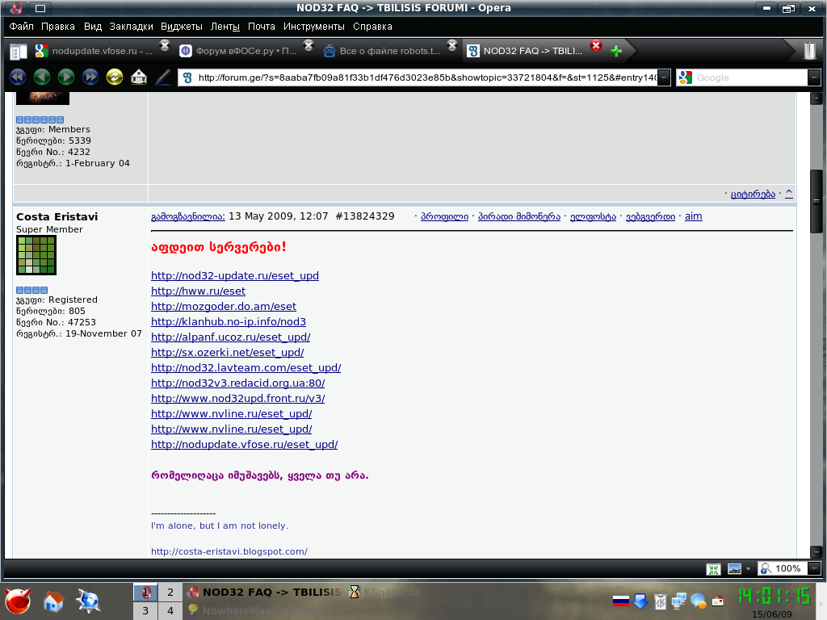Switch to virtual desktop 3 in pager

pyautogui.click(x=145, y=610)
